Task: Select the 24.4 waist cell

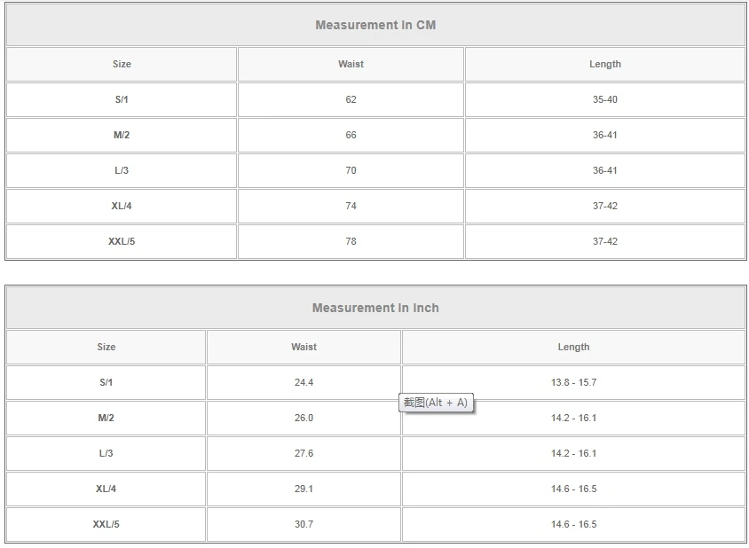Action: tap(304, 382)
